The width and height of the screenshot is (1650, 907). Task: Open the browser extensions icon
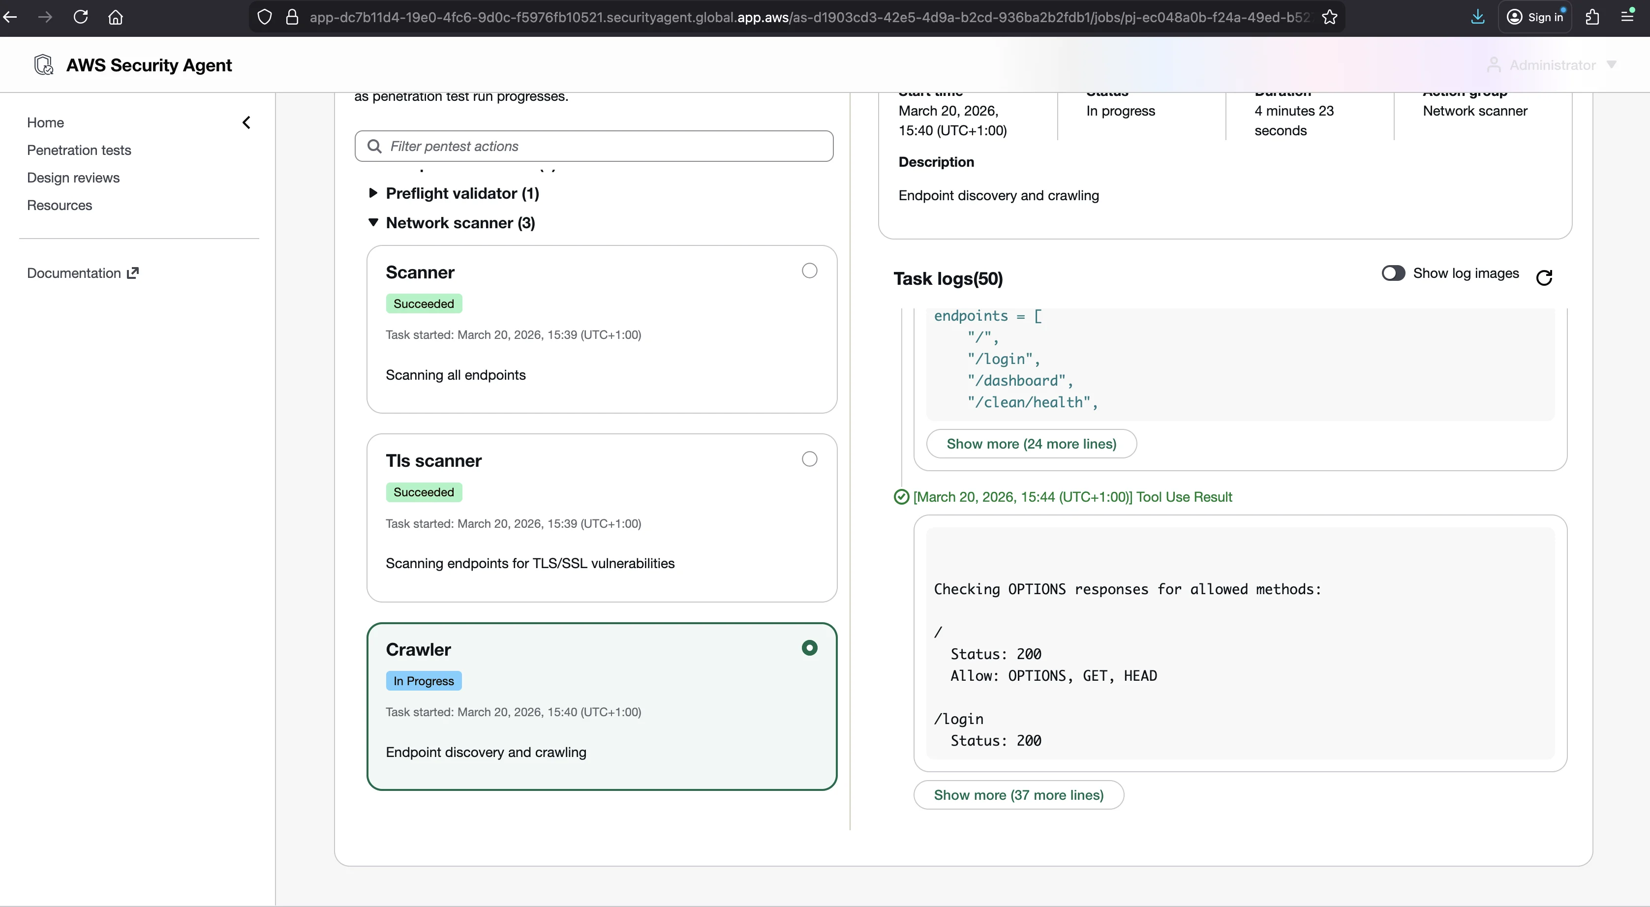coord(1592,17)
